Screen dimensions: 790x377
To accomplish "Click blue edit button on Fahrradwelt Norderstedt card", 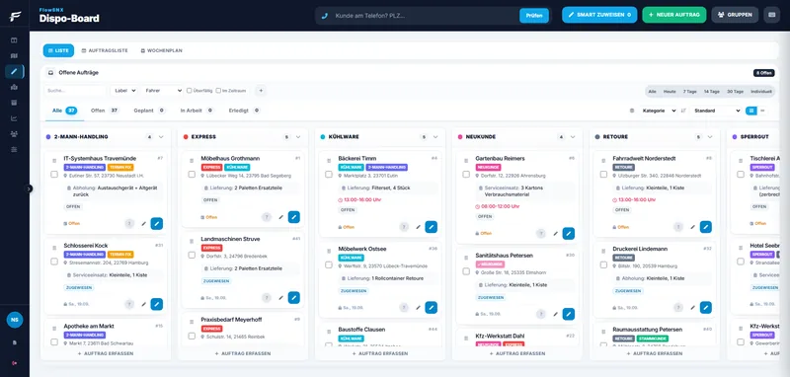I will pos(706,227).
